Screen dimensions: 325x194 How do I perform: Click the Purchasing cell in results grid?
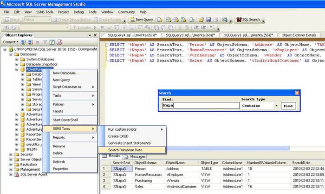[x=149, y=181]
